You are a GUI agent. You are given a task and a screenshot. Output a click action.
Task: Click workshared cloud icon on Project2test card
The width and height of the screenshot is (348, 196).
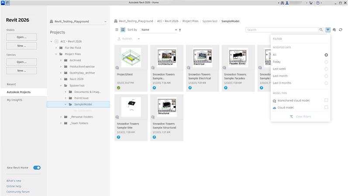coord(117,68)
